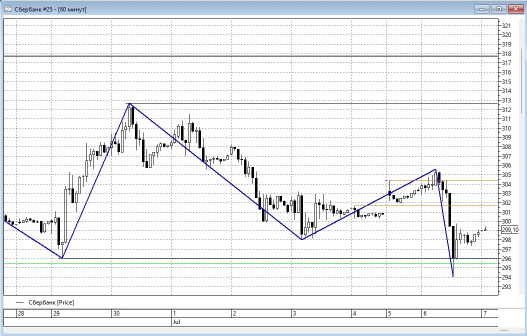Select the green horizontal line near 295.5

(250, 263)
